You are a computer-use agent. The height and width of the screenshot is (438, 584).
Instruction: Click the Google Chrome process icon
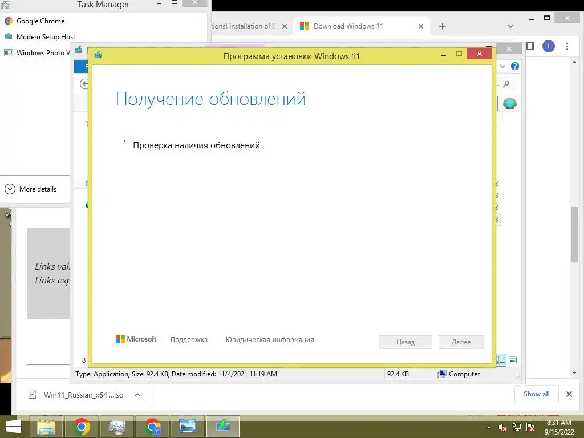(9, 21)
